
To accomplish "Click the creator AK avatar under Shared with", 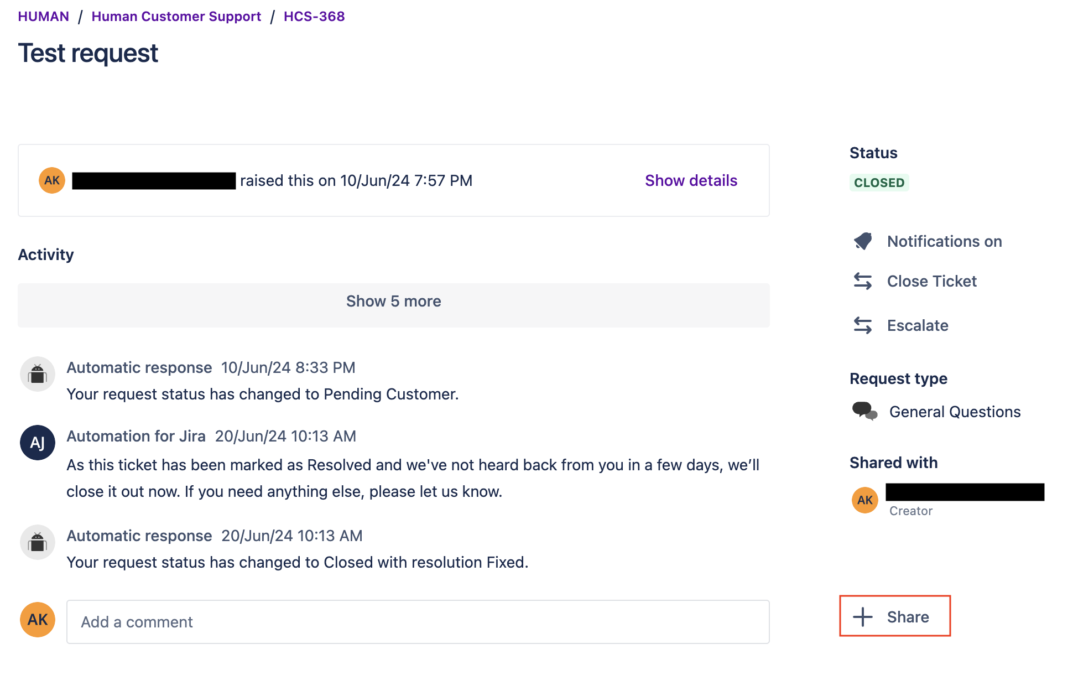I will pos(865,500).
